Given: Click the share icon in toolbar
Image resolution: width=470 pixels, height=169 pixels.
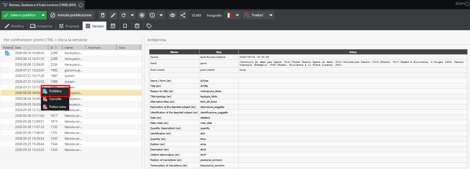Looking at the screenshot, I should [x=183, y=15].
